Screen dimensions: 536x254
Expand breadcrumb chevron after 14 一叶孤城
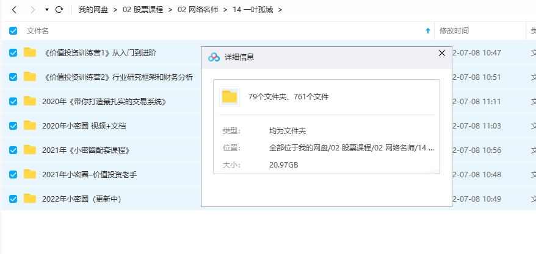pyautogui.click(x=280, y=10)
